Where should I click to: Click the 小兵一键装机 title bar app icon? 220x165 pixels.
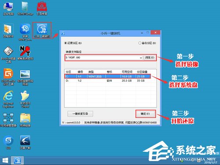pos(63,33)
